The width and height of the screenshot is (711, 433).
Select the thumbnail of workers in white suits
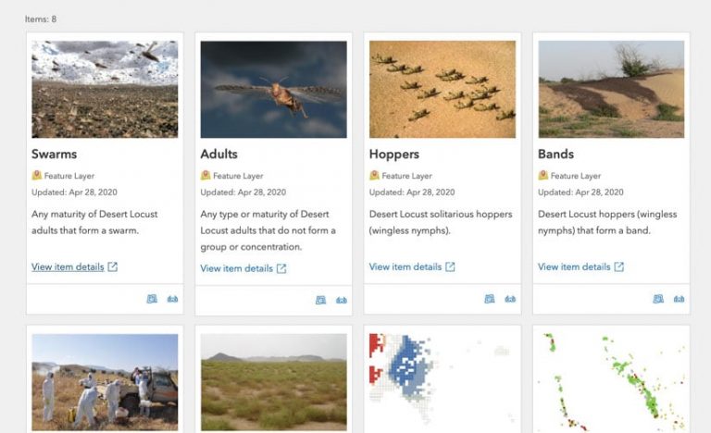(x=105, y=382)
